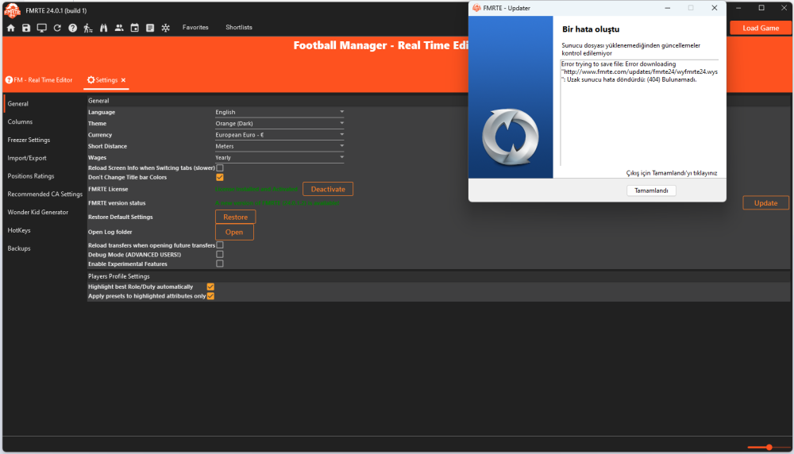Click the zoom slider handle at bottom right
The height and width of the screenshot is (454, 794).
[769, 447]
